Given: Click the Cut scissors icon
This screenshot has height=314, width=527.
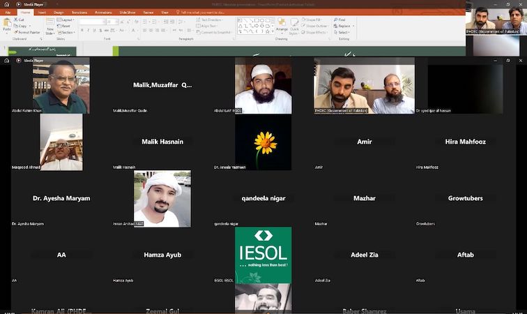Looking at the screenshot, I should tap(15, 20).
